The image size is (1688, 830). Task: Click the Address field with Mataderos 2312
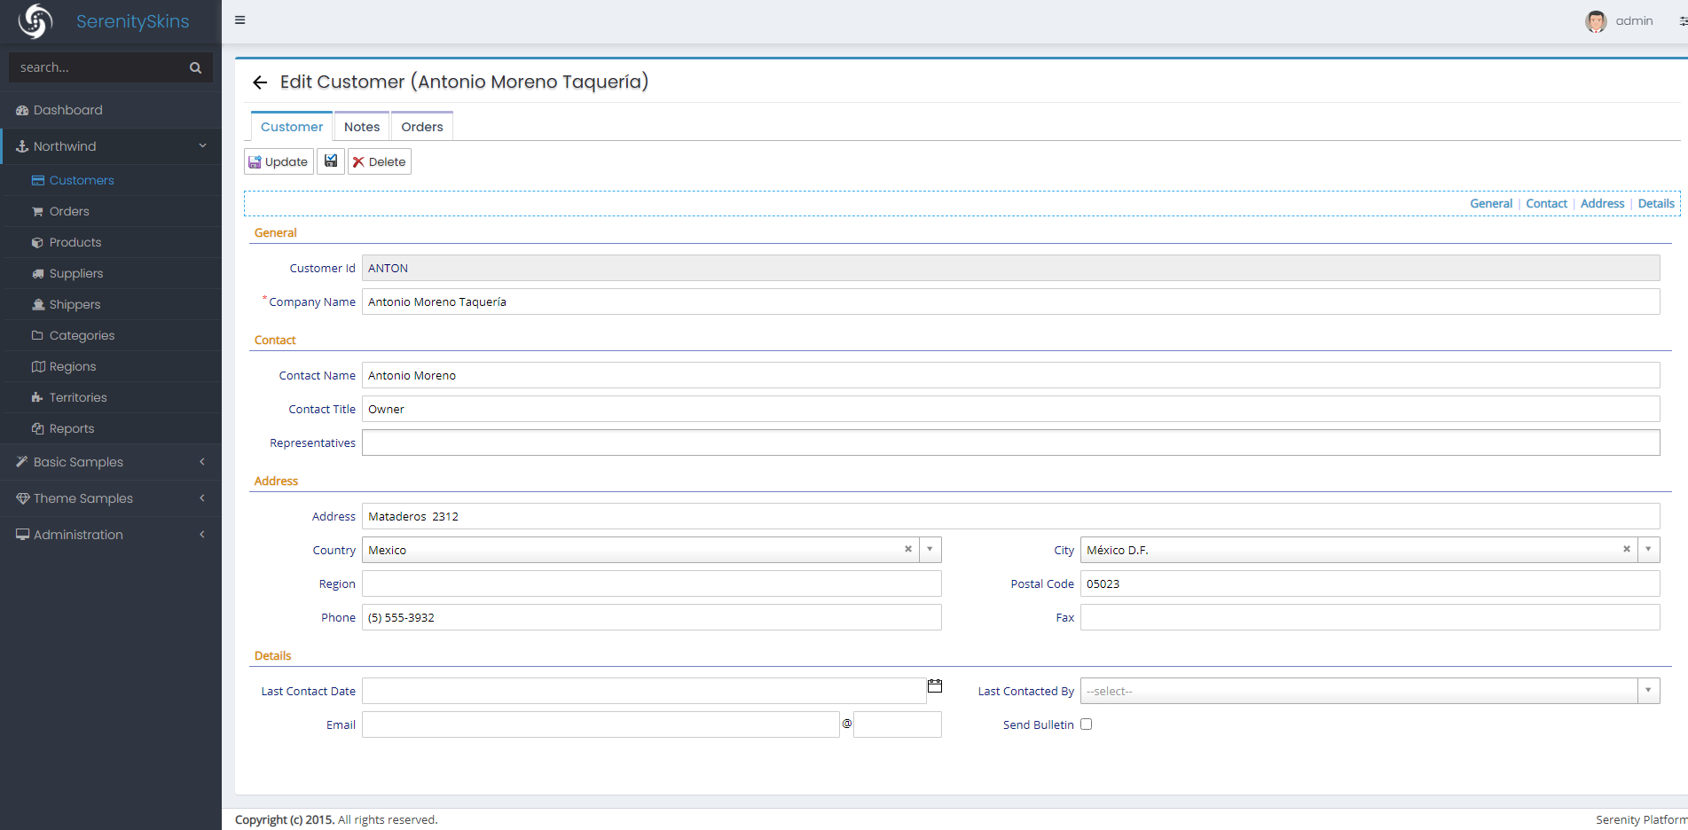1010,516
